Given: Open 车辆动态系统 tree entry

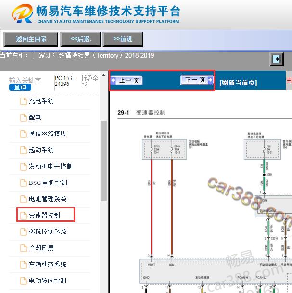Looking at the screenshot, I should (47, 264).
